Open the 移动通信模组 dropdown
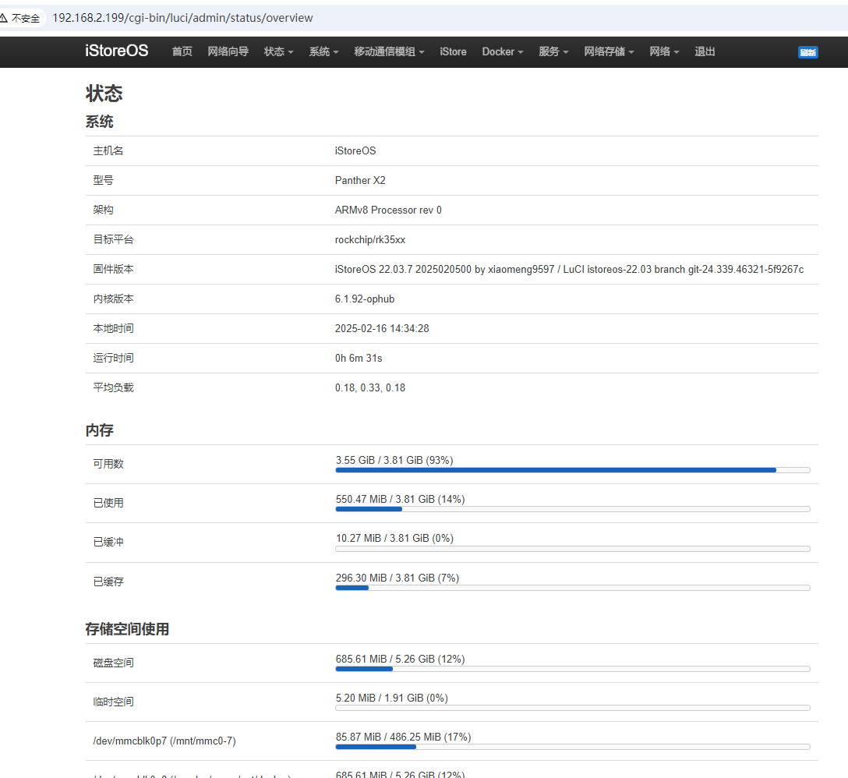The image size is (848, 778). click(x=389, y=51)
